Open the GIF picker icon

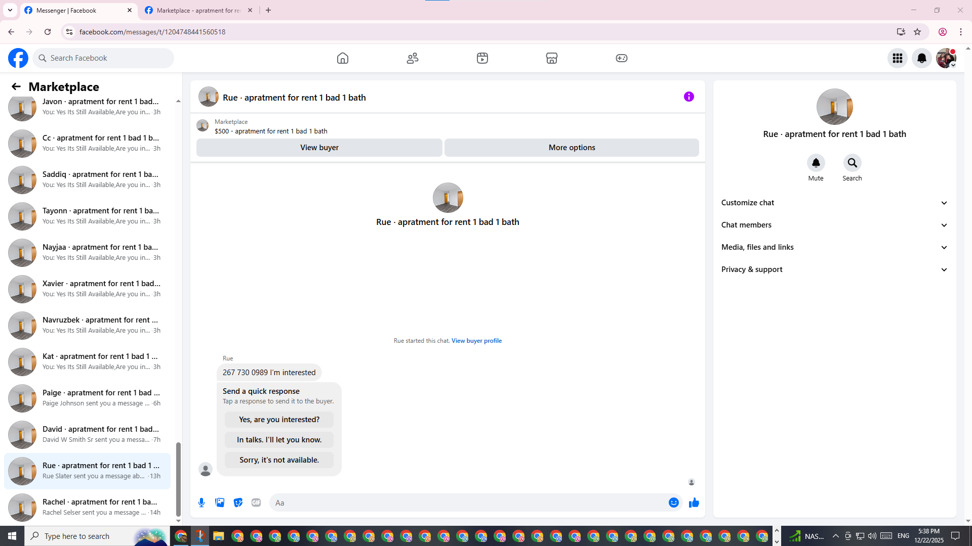coord(256,503)
